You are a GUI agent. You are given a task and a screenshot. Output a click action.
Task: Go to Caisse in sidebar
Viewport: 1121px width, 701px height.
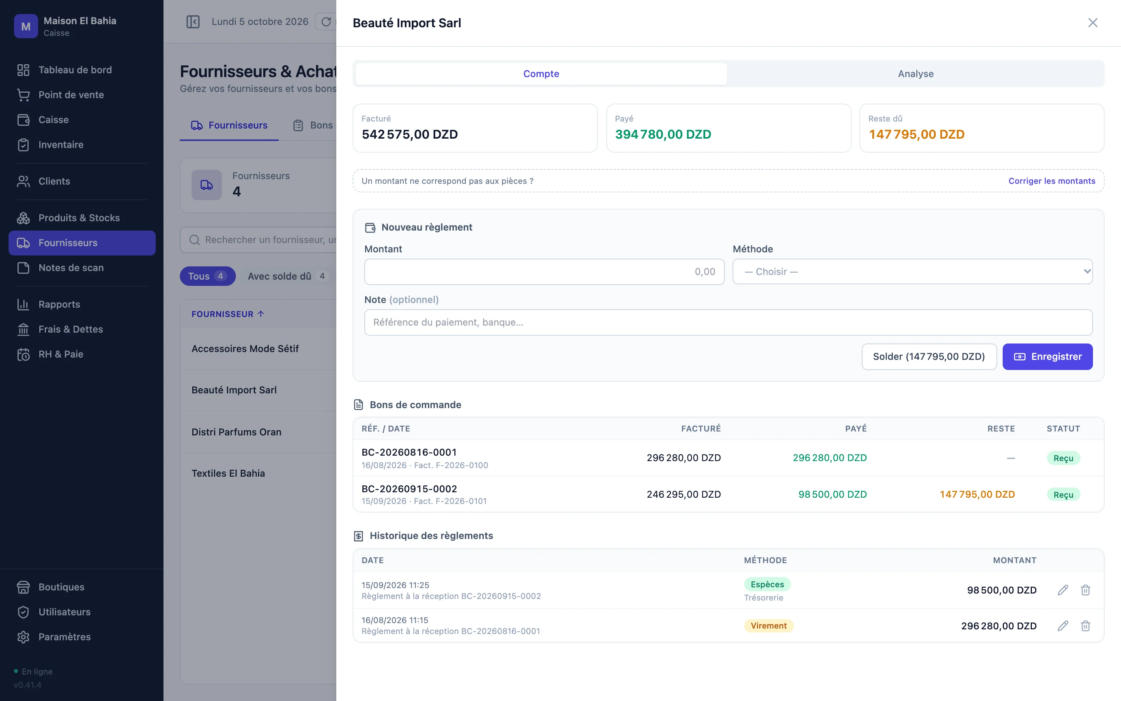point(82,120)
